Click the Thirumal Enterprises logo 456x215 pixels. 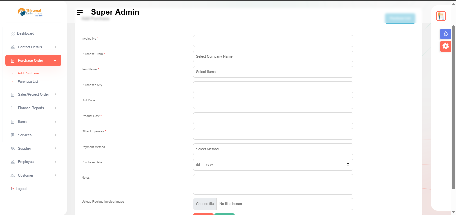[30, 13]
